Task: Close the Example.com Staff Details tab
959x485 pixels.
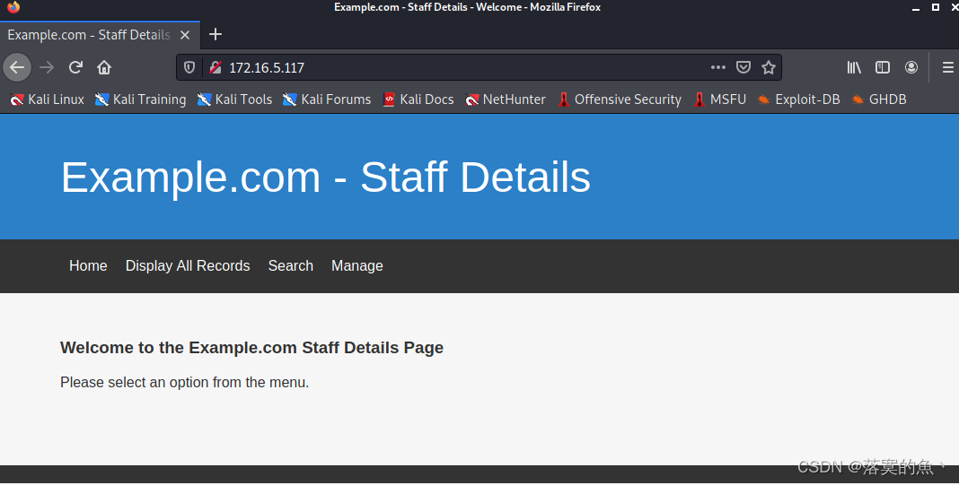Action: [185, 35]
